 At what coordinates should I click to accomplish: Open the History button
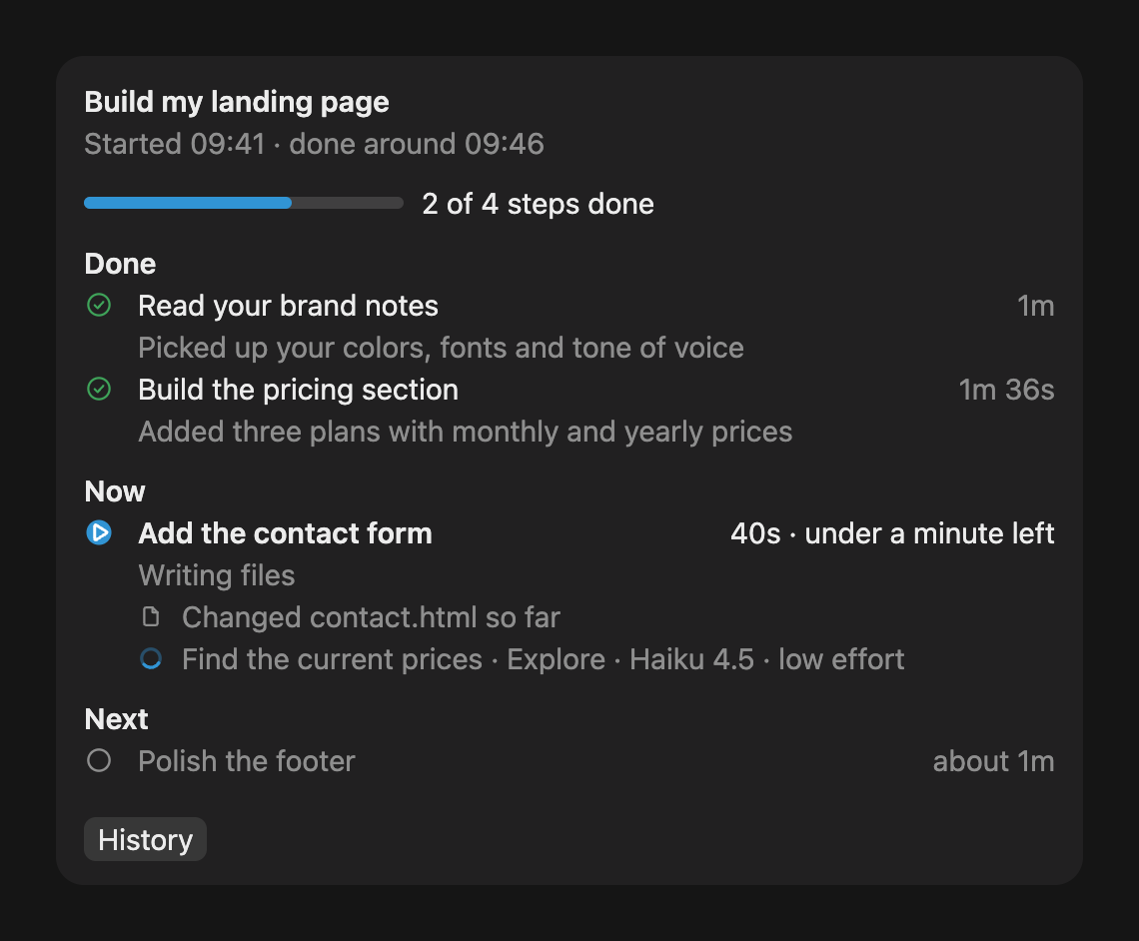[145, 839]
